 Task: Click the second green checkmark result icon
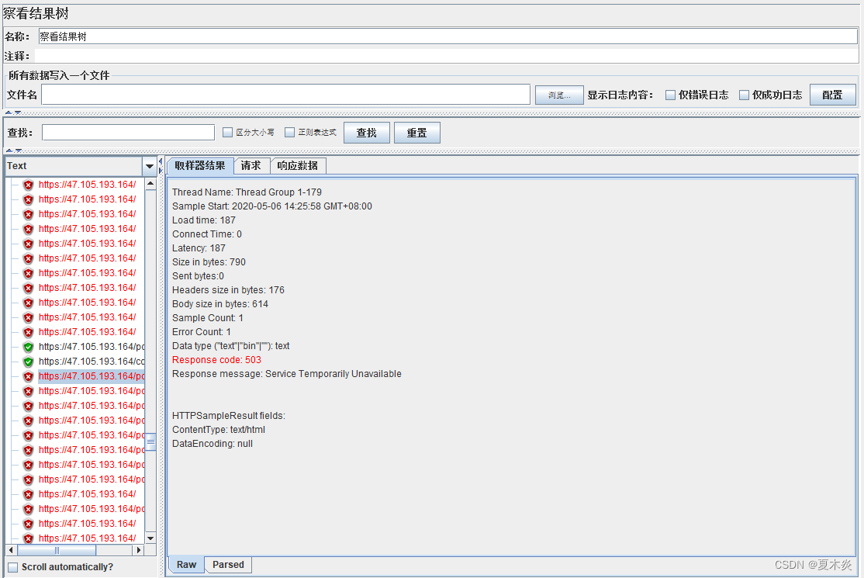click(x=27, y=362)
